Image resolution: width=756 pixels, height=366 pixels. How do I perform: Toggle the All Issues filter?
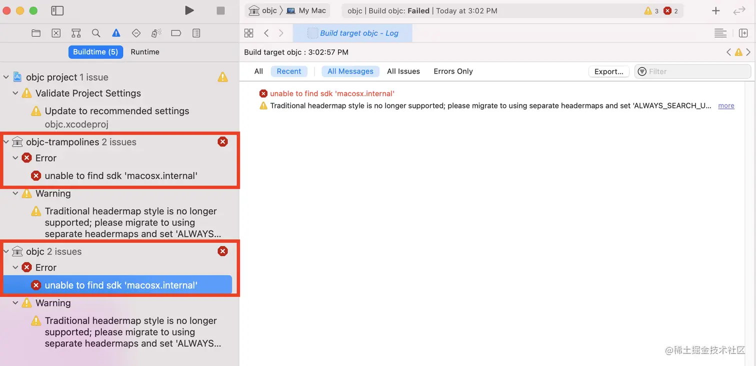click(403, 71)
